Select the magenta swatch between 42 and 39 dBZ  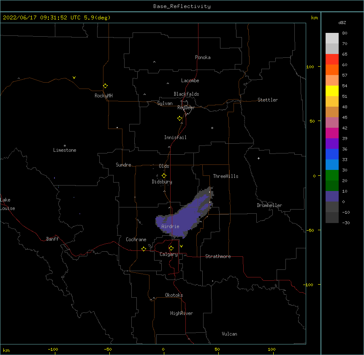332,133
